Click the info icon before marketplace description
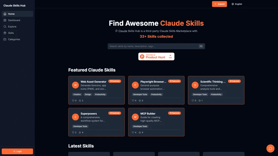278x156 pixels. (116, 31)
